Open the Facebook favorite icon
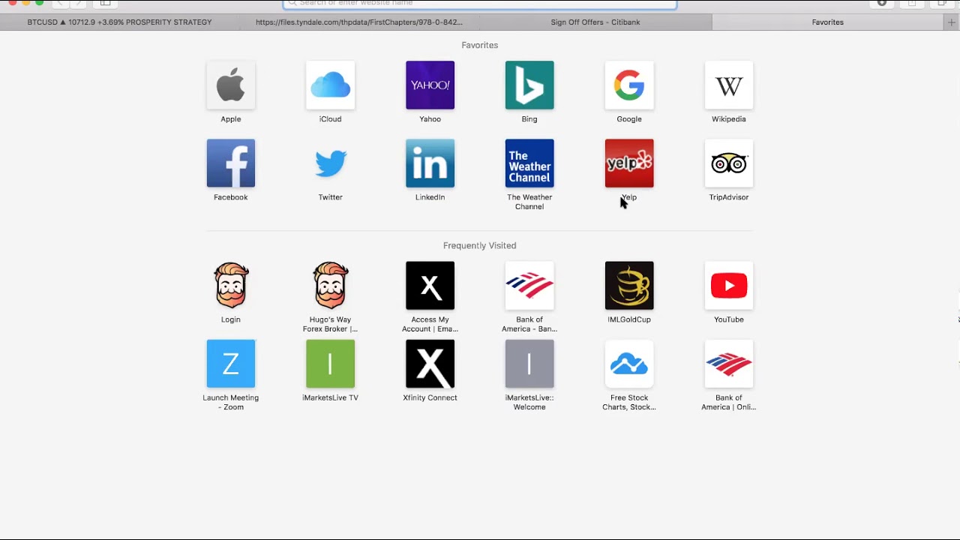960x540 pixels. 230,163
